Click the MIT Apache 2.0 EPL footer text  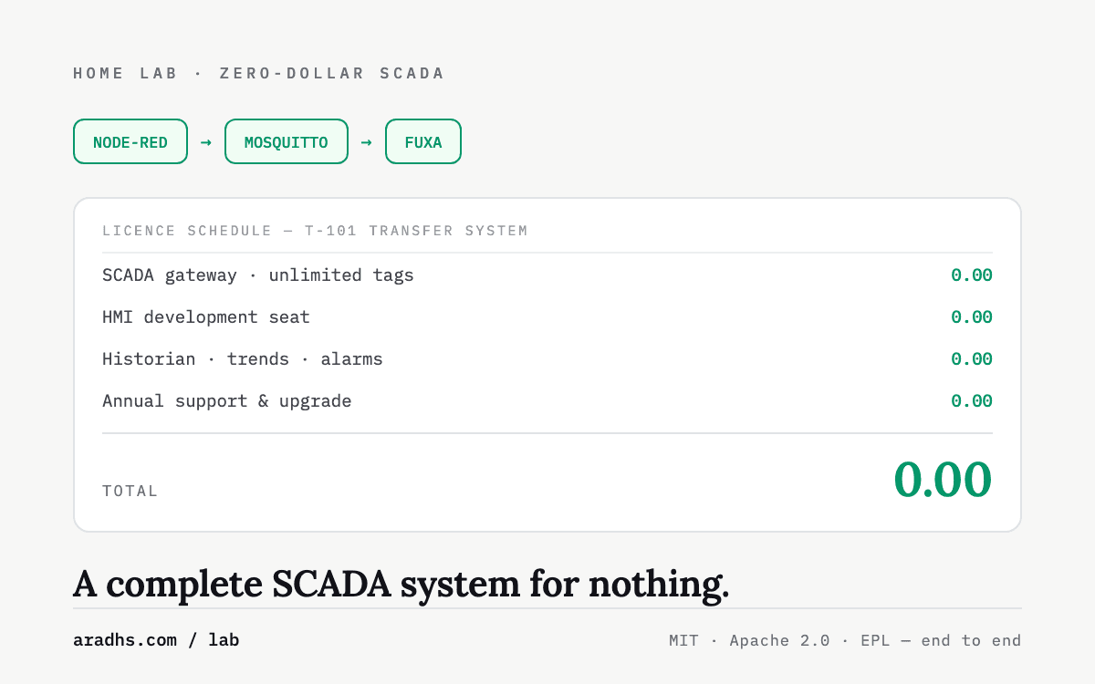click(845, 640)
